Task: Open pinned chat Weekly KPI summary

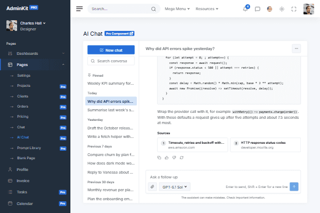Action: coord(111,84)
